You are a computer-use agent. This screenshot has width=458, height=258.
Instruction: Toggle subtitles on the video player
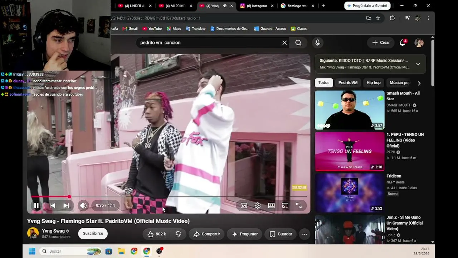click(244, 206)
